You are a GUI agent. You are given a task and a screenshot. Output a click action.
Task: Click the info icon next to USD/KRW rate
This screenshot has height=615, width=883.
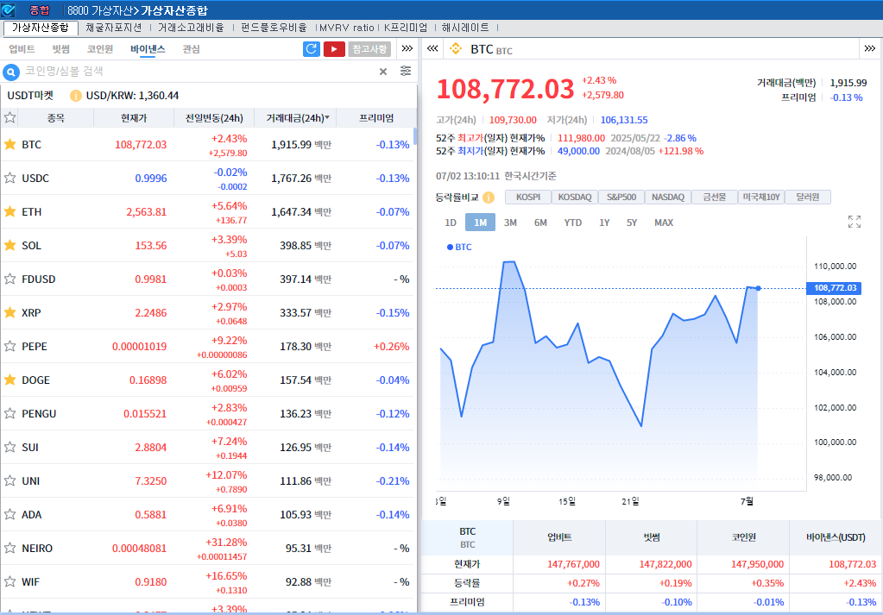click(76, 96)
